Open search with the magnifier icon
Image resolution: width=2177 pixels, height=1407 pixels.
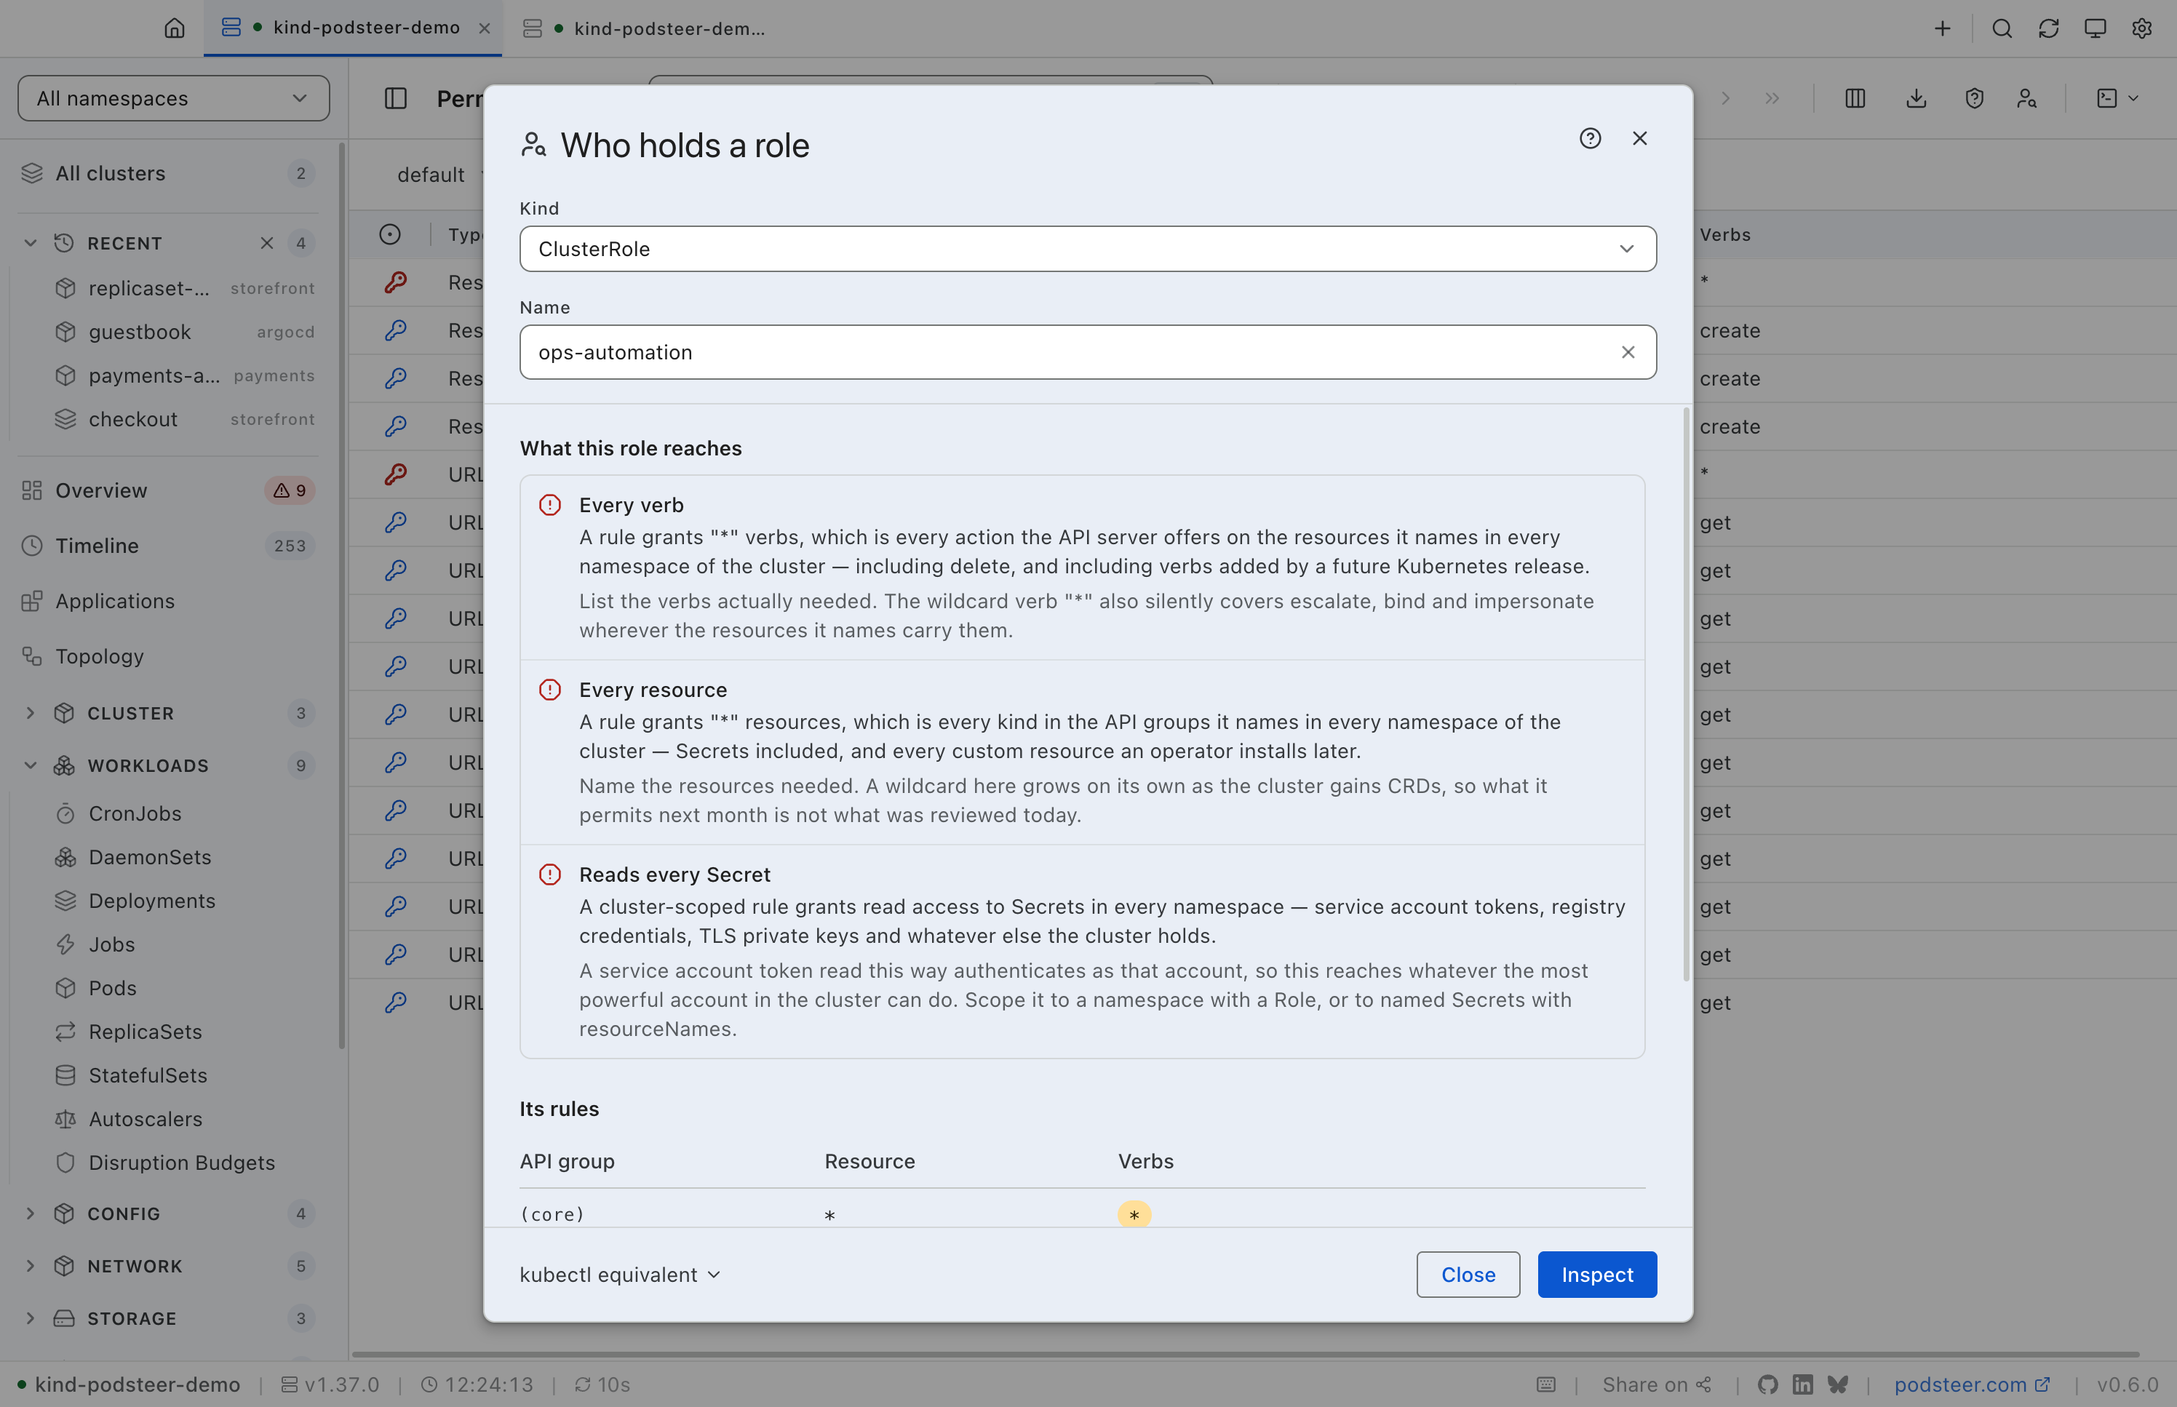point(2002,28)
